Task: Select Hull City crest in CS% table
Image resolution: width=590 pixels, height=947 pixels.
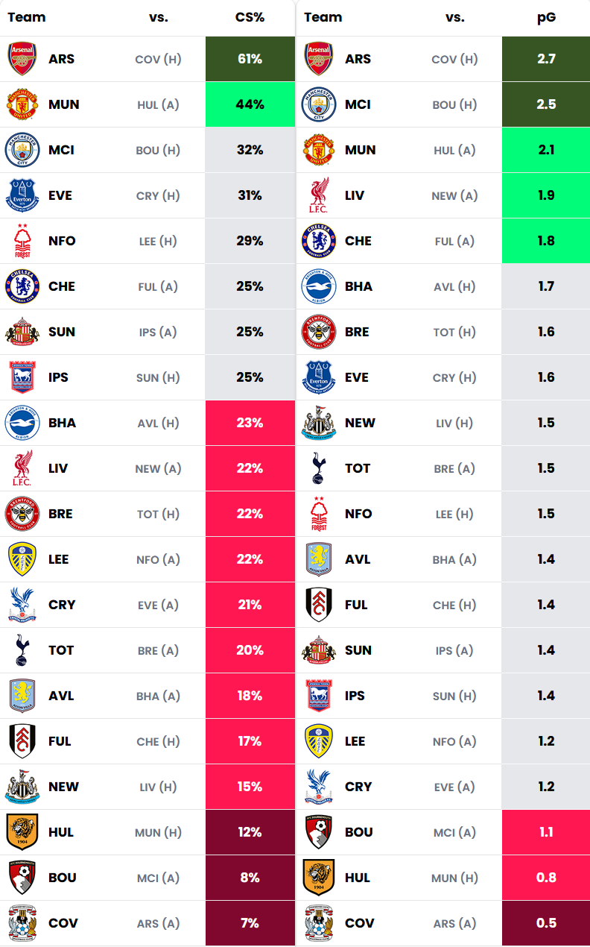Action: click(x=22, y=832)
